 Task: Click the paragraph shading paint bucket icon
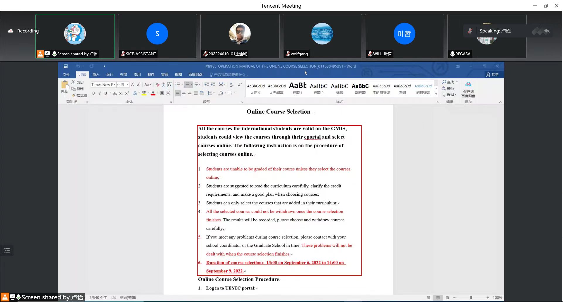221,93
